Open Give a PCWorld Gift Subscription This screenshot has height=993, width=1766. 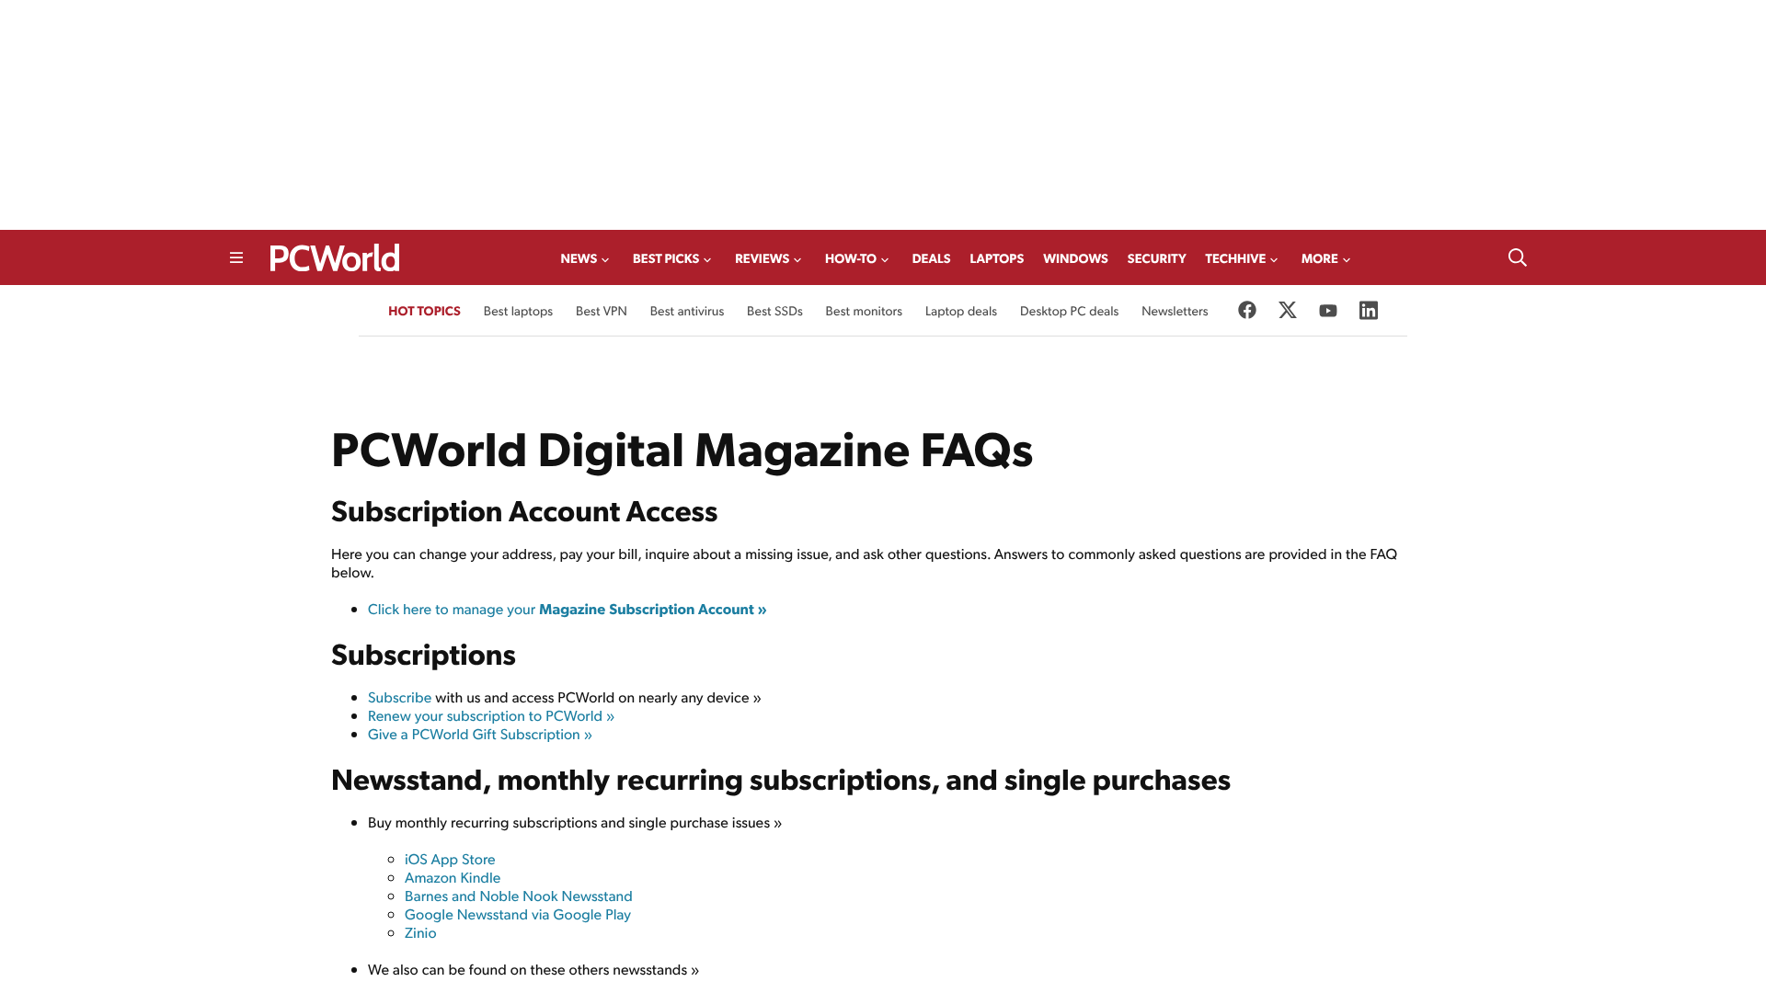point(480,735)
